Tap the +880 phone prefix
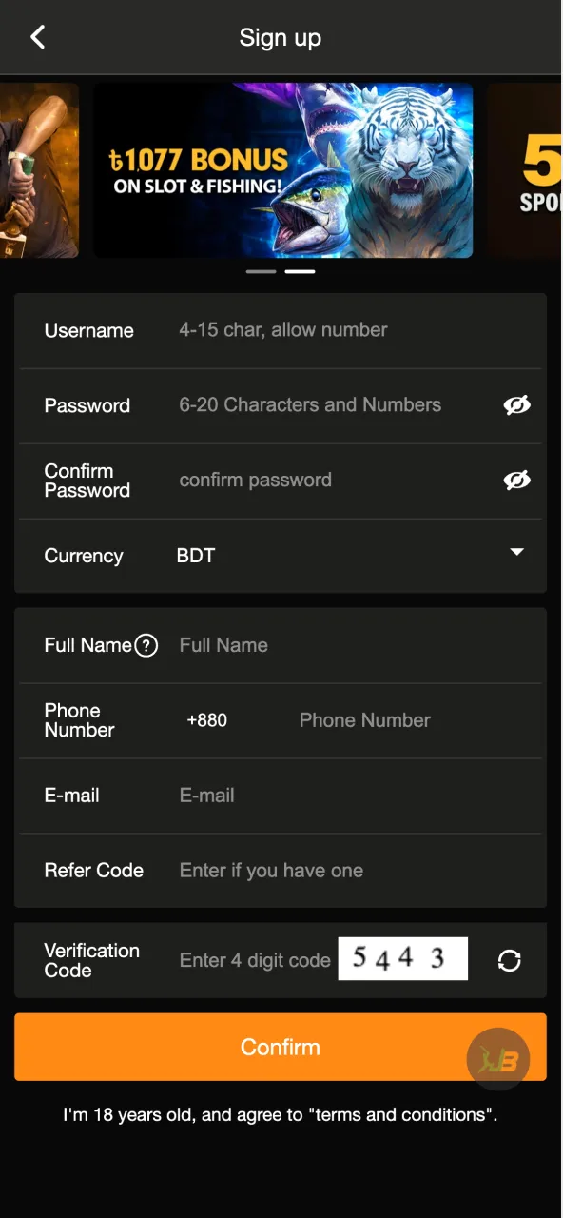563x1218 pixels. (206, 720)
